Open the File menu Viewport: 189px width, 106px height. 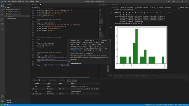tap(5, 1)
